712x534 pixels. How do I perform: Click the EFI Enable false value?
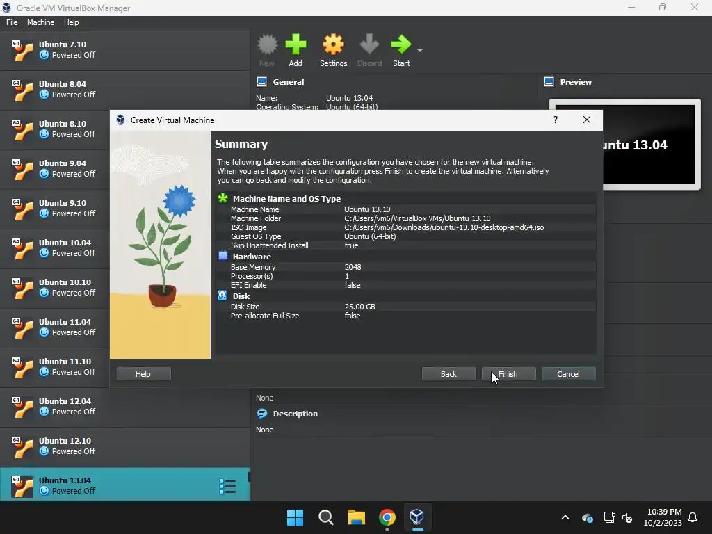tap(353, 285)
